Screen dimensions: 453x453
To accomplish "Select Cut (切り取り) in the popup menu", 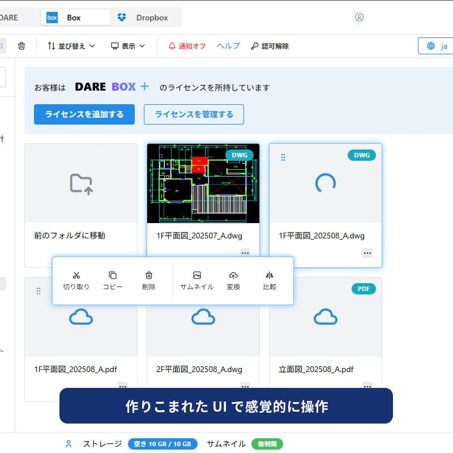I will tap(76, 280).
